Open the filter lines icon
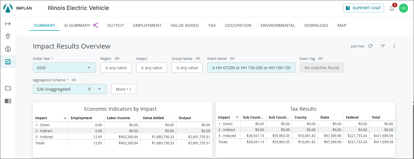This screenshot has height=159, width=414. coord(383,46)
